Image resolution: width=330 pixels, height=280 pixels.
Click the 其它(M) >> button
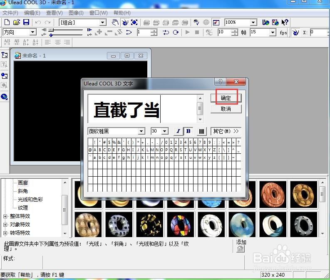pos(226,131)
